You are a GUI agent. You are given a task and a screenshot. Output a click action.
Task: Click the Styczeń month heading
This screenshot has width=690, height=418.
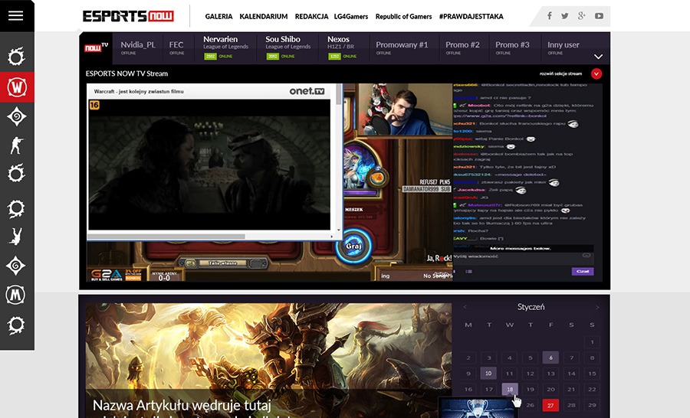pos(531,307)
